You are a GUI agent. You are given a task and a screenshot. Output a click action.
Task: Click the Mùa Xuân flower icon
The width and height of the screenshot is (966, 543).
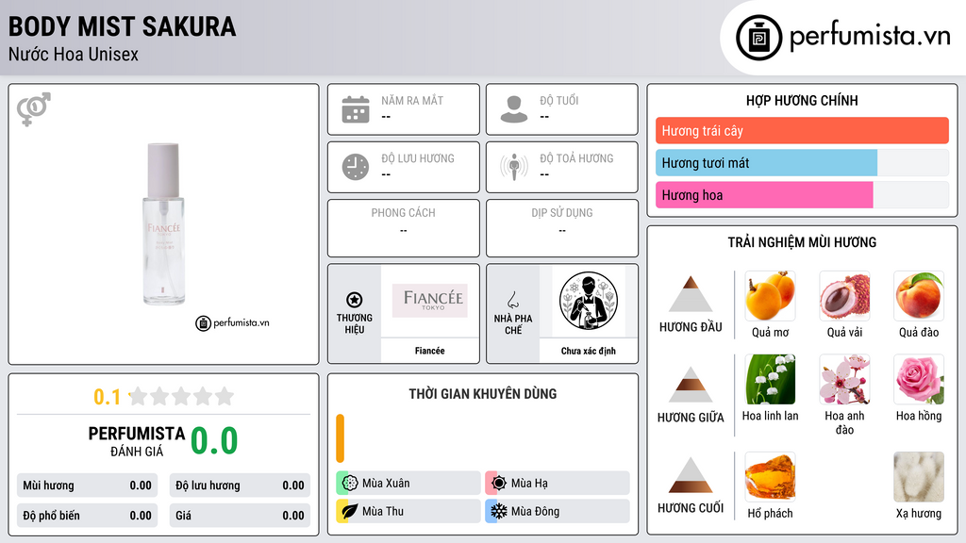click(x=350, y=483)
